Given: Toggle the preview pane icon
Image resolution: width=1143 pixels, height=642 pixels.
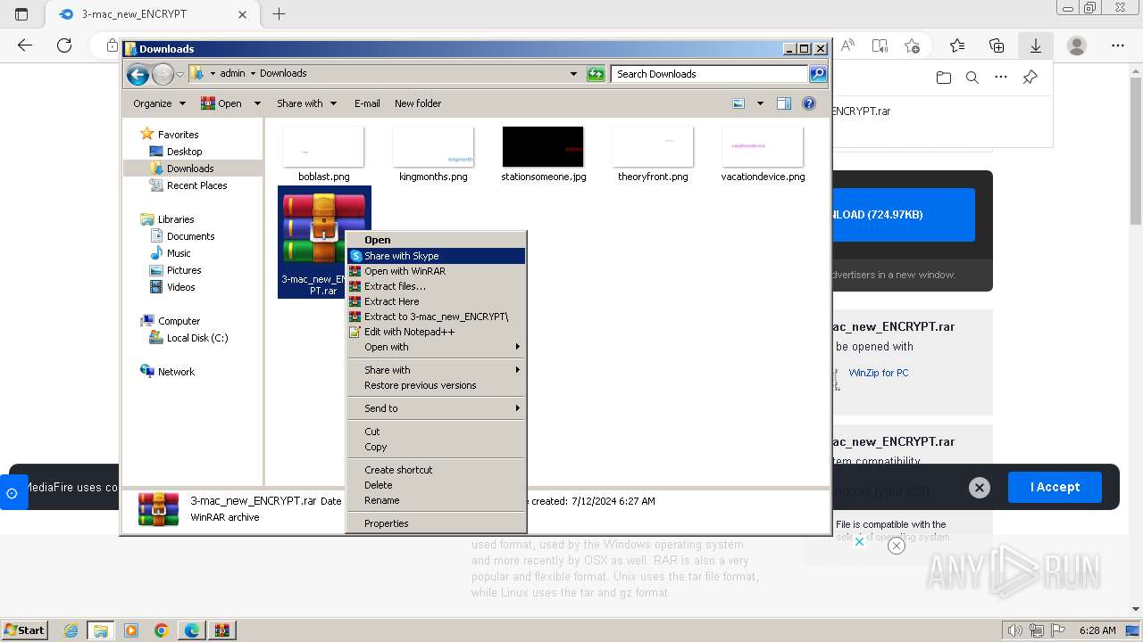Looking at the screenshot, I should point(783,103).
